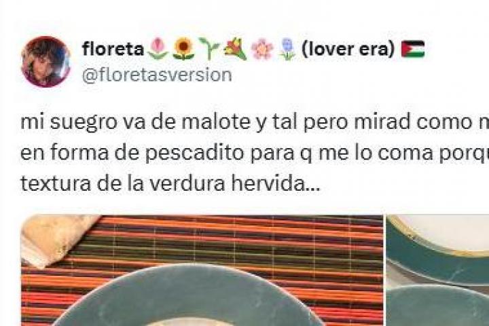Open the left photo with striped placemat
The height and width of the screenshot is (326, 489).
pyautogui.click(x=202, y=270)
